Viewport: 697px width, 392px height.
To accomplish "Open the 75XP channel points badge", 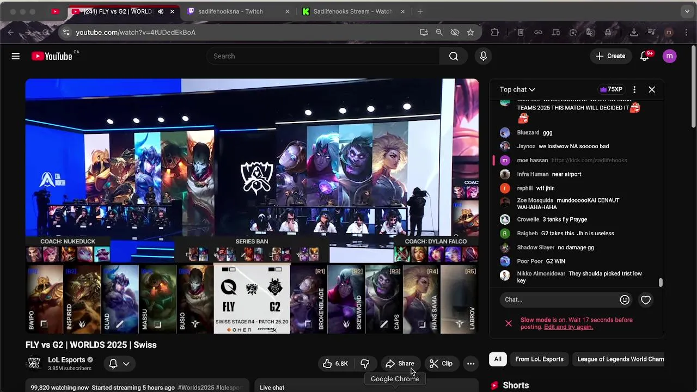I will (x=612, y=89).
